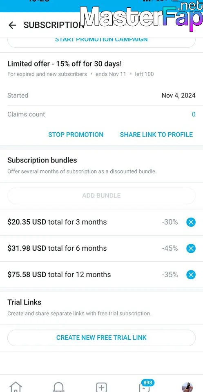This screenshot has width=203, height=392.
Task: Tap the Limited offer 15% off heading
Action: point(65,64)
